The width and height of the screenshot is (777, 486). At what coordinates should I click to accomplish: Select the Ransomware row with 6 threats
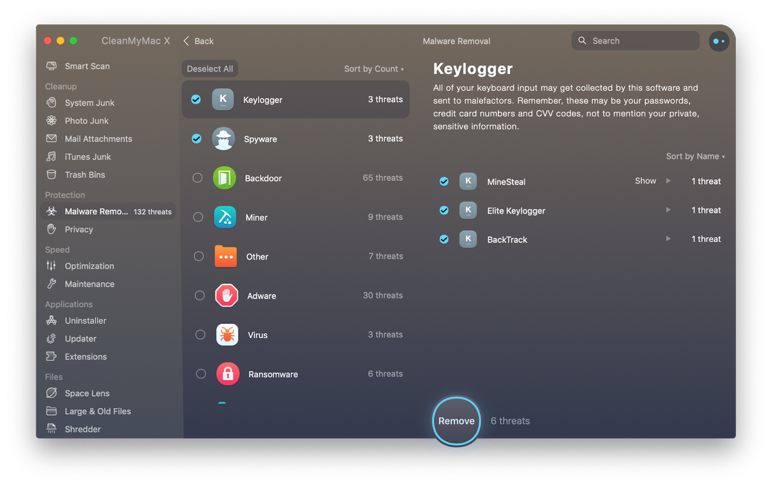(x=296, y=373)
